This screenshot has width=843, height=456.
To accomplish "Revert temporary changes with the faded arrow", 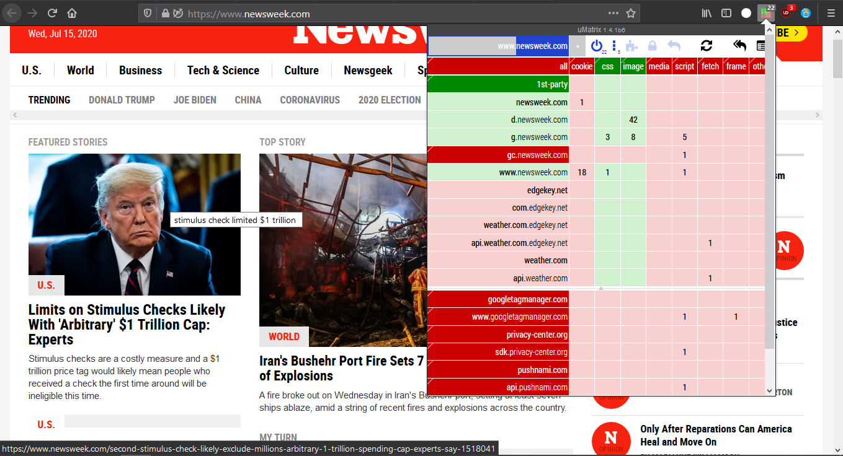I will (x=674, y=46).
